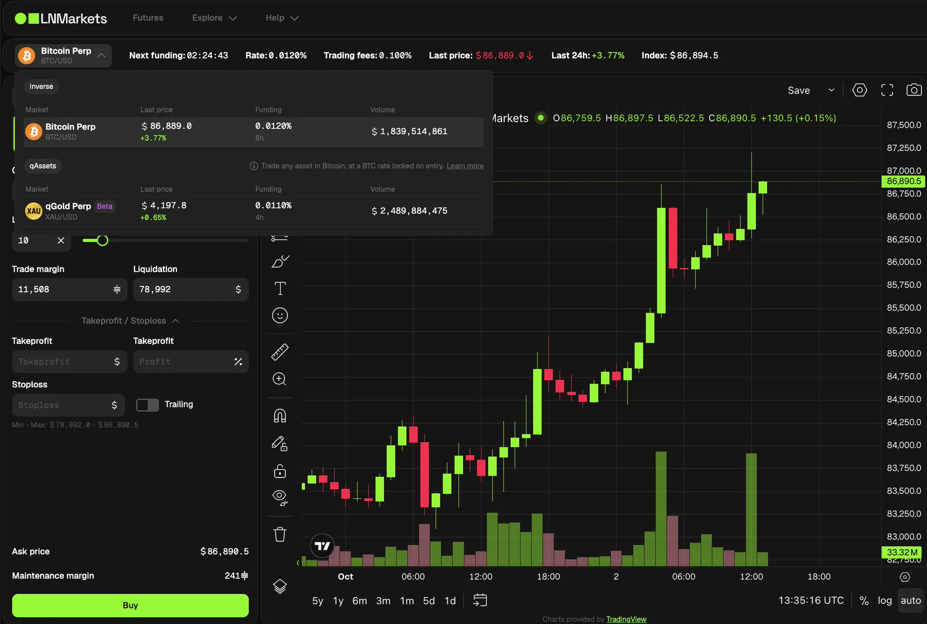The width and height of the screenshot is (927, 624).
Task: Clear the leverage value with X
Action: click(61, 240)
